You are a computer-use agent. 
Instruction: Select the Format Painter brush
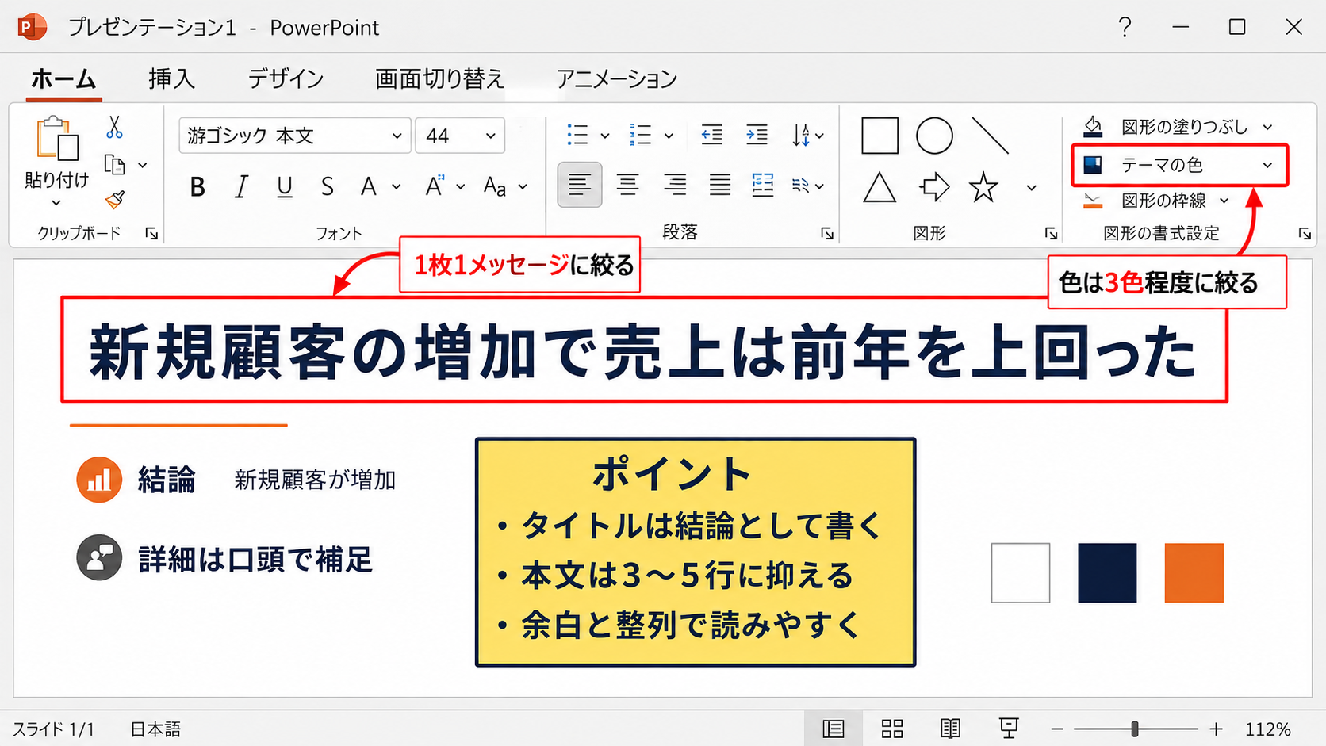(x=115, y=199)
